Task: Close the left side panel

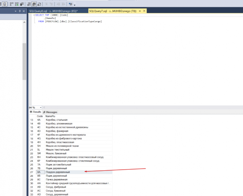Action: click(x=24, y=11)
